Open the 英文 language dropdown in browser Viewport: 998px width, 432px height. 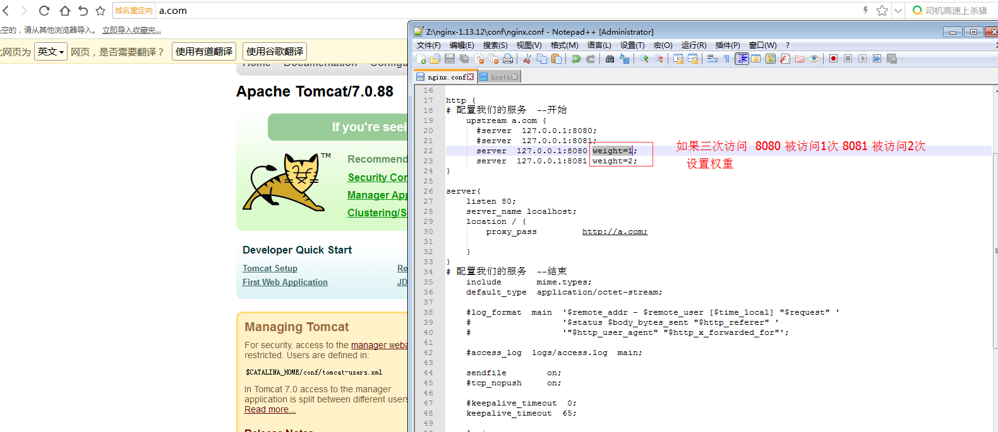[x=51, y=52]
